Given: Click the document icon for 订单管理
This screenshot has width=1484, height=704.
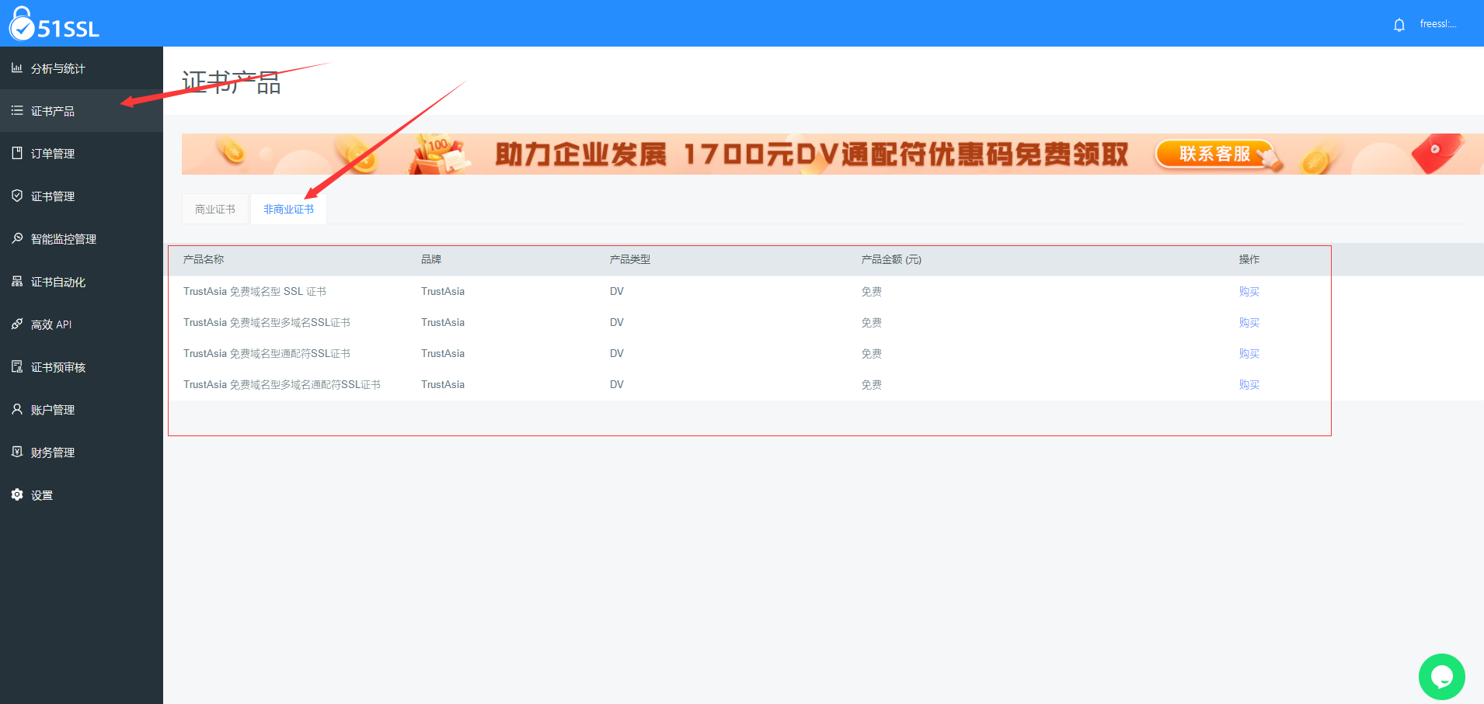Looking at the screenshot, I should coord(17,154).
